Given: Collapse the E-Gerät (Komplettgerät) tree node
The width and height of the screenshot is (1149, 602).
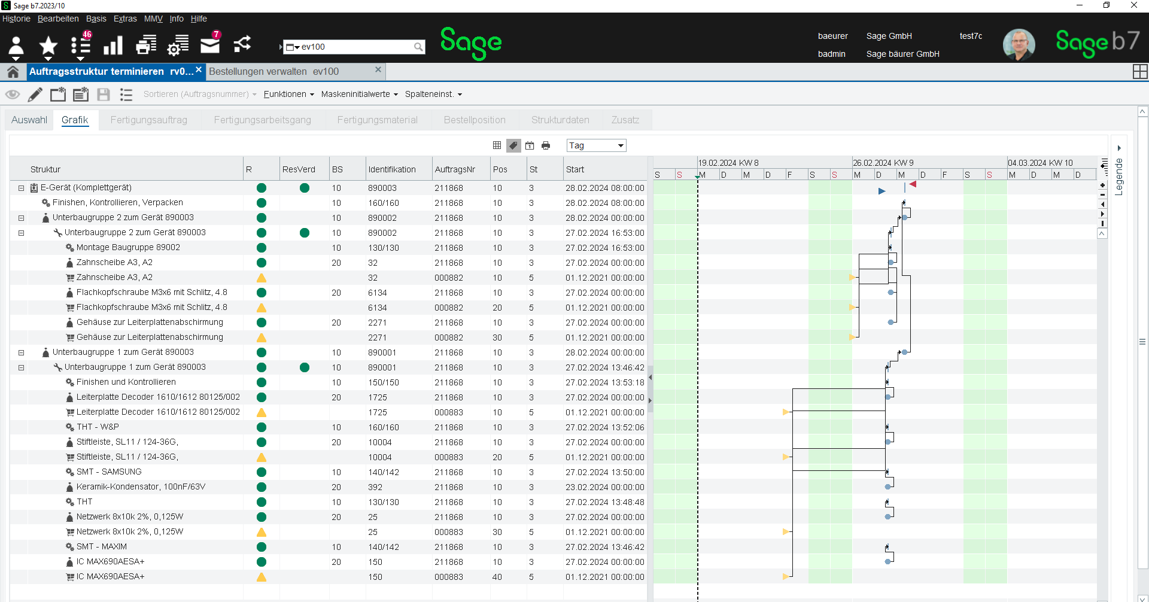Looking at the screenshot, I should click(x=21, y=188).
